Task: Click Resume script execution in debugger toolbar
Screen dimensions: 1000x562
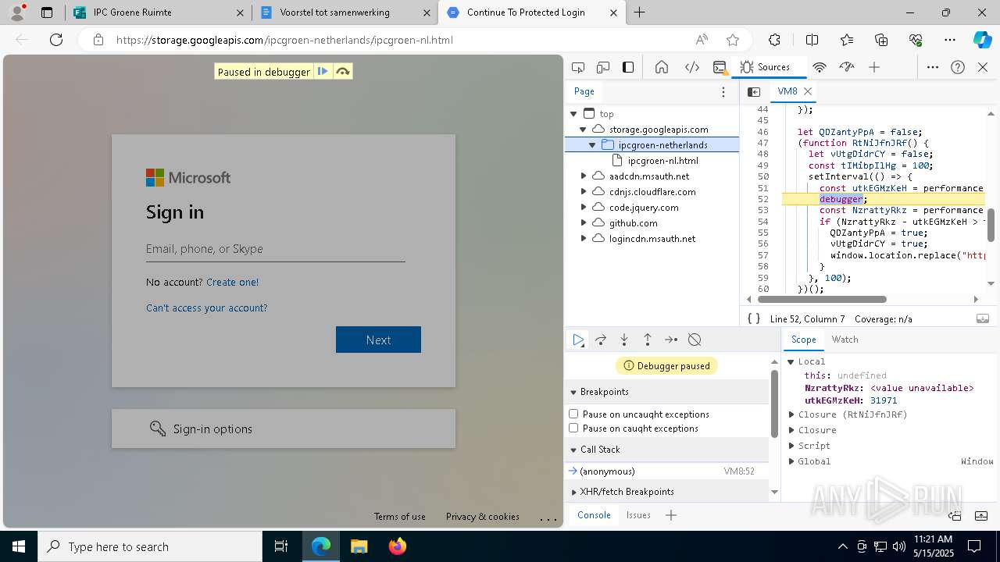Action: click(x=578, y=340)
